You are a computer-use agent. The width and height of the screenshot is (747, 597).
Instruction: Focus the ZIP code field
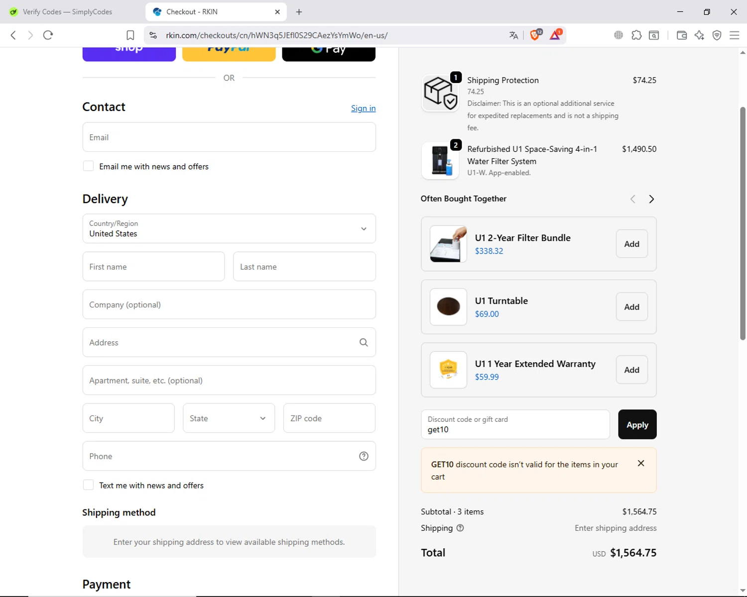point(329,418)
